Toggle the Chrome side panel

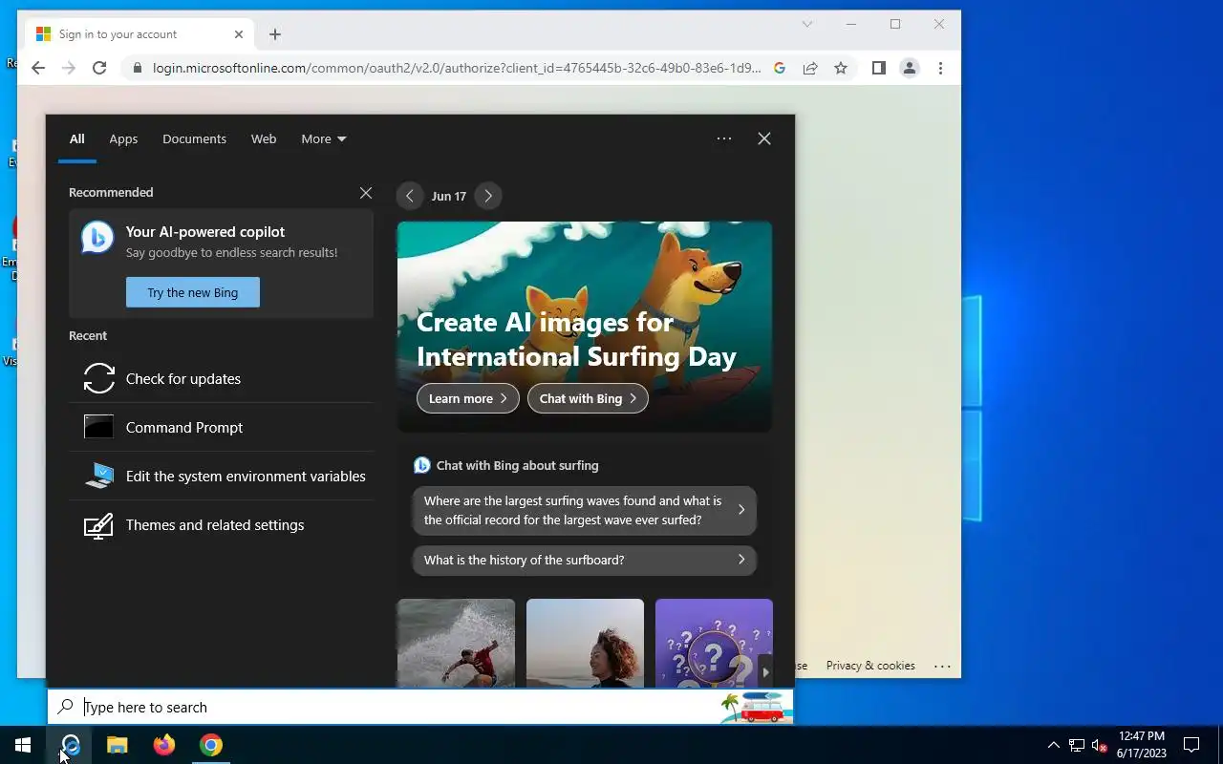879,68
